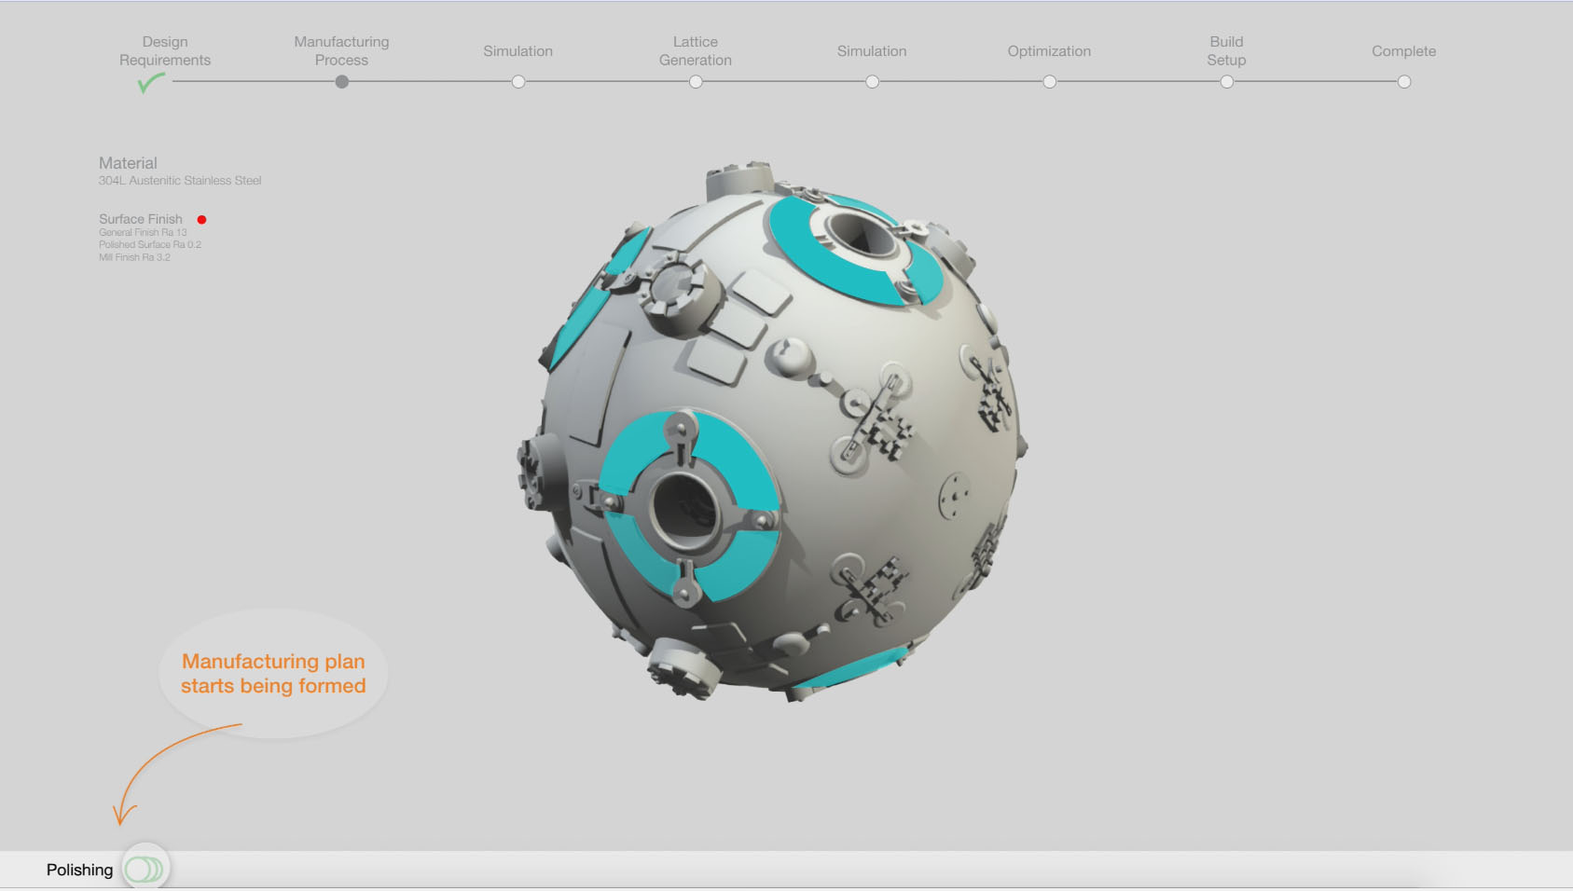The width and height of the screenshot is (1573, 891).
Task: Click the Lattice Generation step circle
Action: (x=696, y=82)
